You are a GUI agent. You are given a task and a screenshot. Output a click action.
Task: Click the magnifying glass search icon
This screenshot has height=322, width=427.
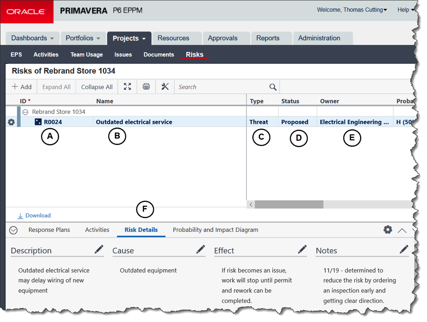pyautogui.click(x=273, y=87)
